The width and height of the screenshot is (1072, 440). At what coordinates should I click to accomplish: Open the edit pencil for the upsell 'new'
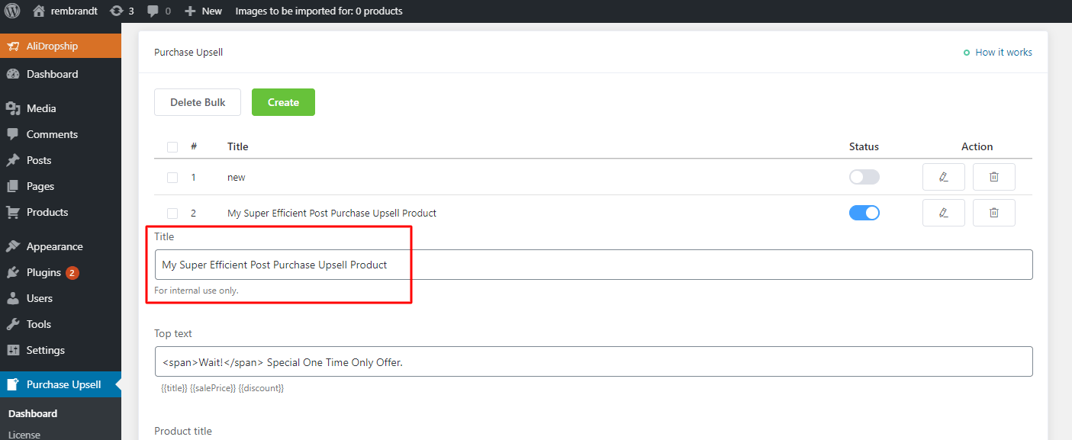(x=943, y=176)
